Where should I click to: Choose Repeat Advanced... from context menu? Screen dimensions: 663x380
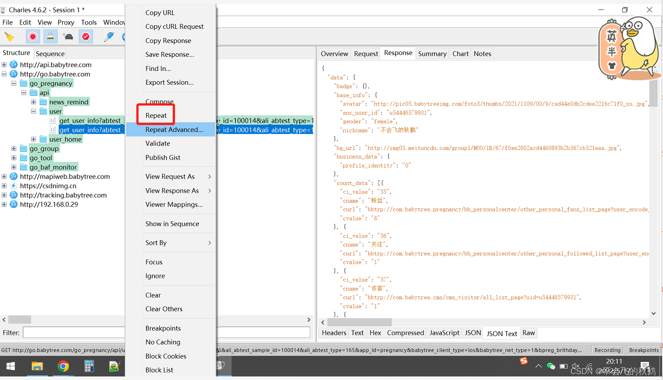(171, 129)
